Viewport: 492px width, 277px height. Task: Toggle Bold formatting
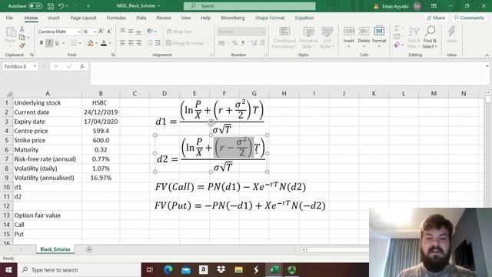click(x=42, y=43)
